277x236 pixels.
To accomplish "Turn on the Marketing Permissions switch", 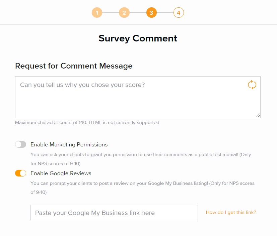I will pos(20,145).
